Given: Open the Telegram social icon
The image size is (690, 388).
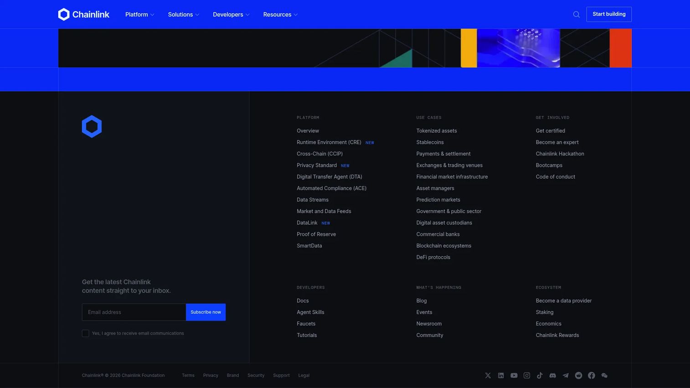Looking at the screenshot, I should point(566,375).
